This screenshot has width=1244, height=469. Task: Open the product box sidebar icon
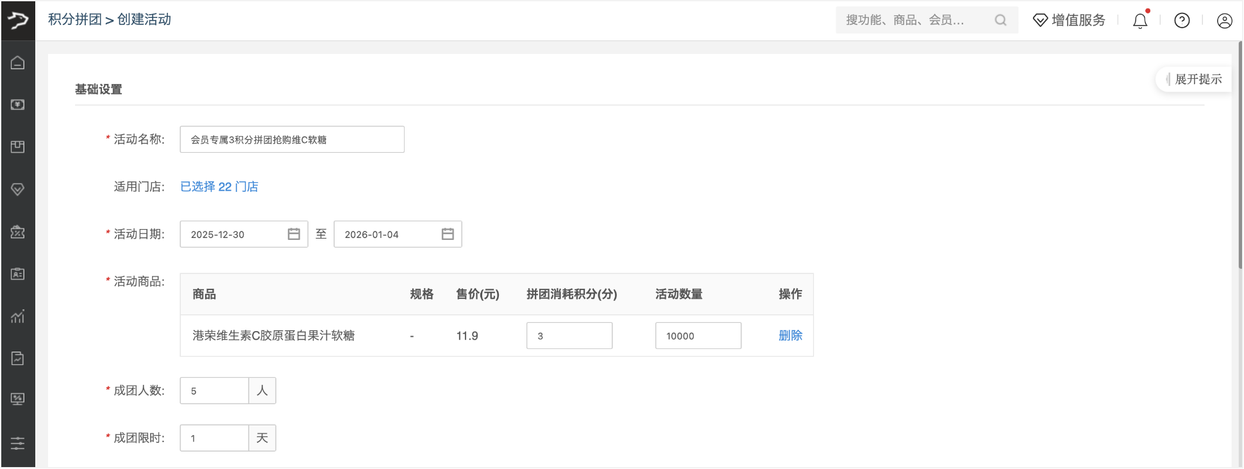click(18, 147)
